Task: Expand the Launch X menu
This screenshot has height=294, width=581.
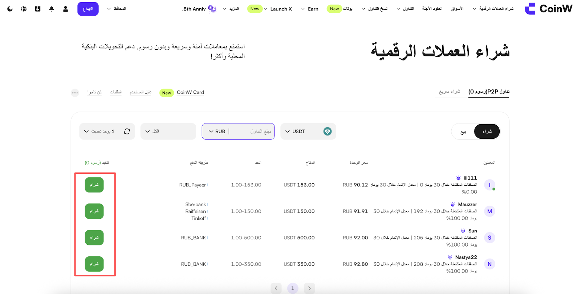Action: [x=278, y=9]
